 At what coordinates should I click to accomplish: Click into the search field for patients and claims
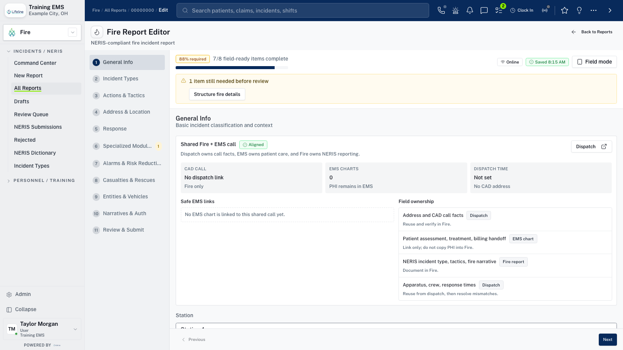(302, 10)
